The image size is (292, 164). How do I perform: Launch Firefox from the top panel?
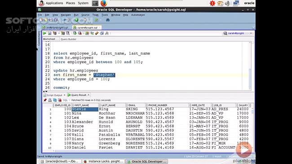click(x=104, y=3)
